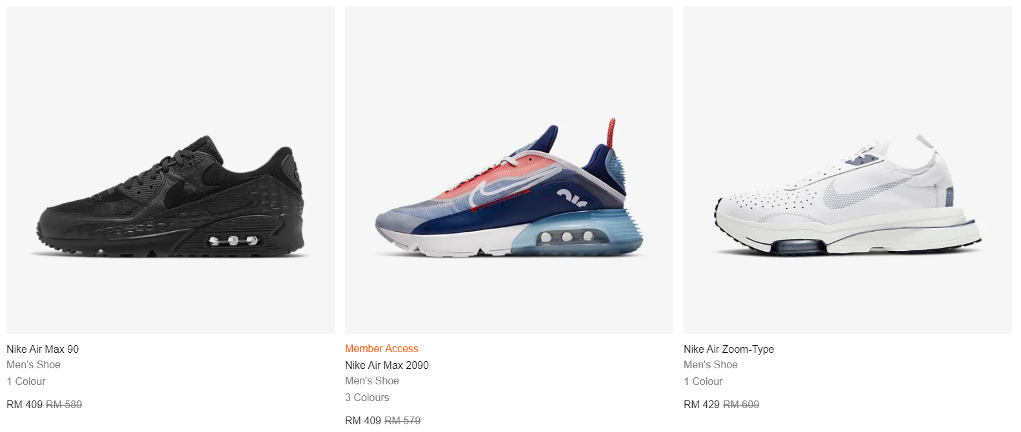The width and height of the screenshot is (1021, 432).
Task: Click Men's Shoe under Nike Air Max 90
Action: point(34,364)
